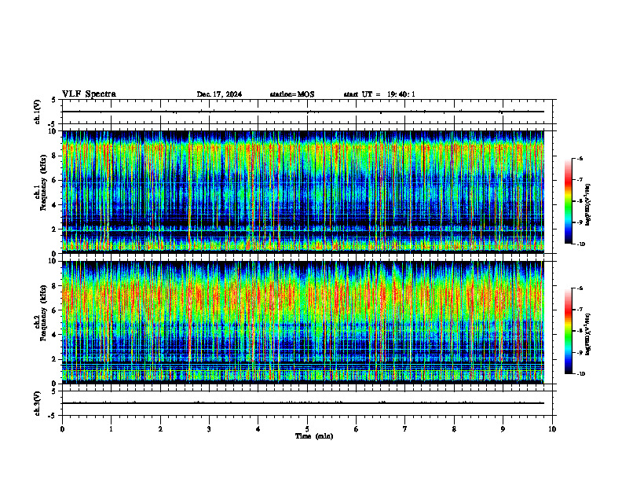Click the '-10' tick on ch.2 colorbar
This screenshot has width=622, height=481.
[x=581, y=374]
